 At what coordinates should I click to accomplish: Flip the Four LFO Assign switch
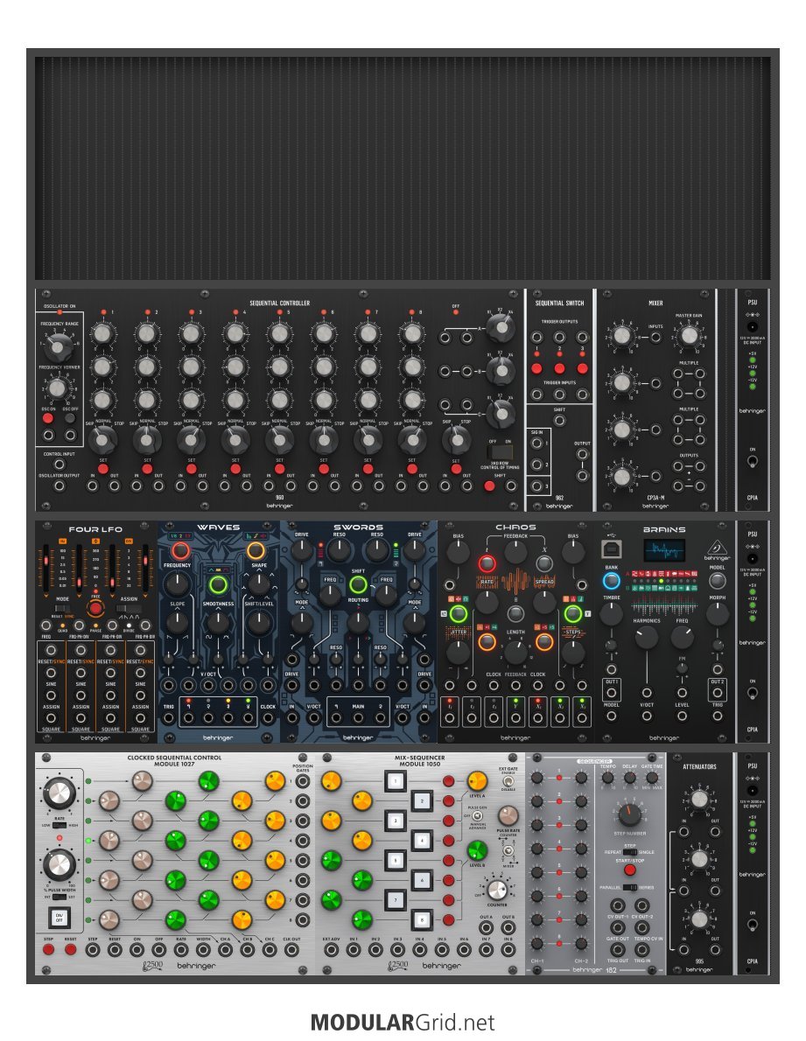[128, 608]
